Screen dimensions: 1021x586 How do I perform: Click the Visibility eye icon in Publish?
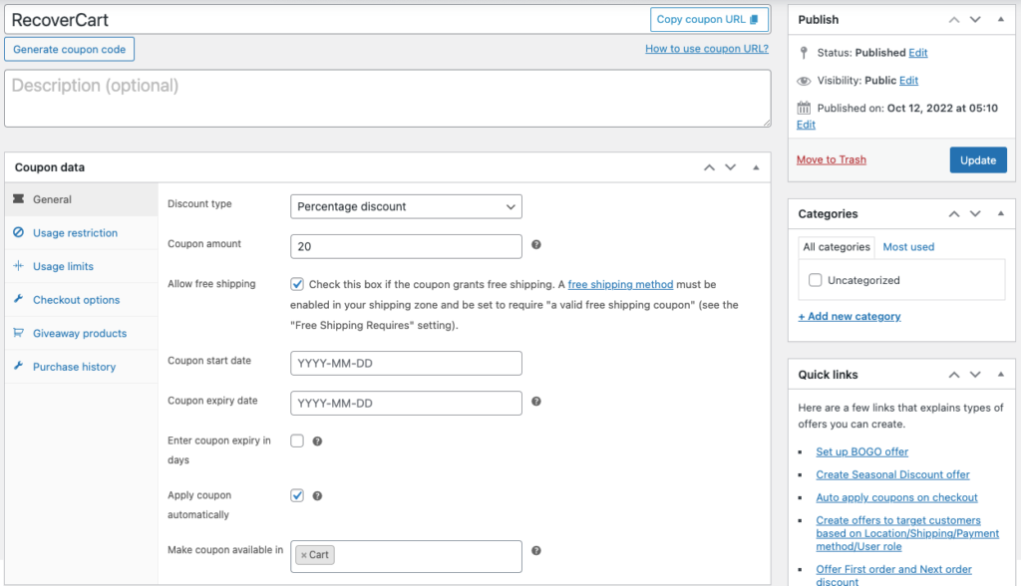(804, 81)
